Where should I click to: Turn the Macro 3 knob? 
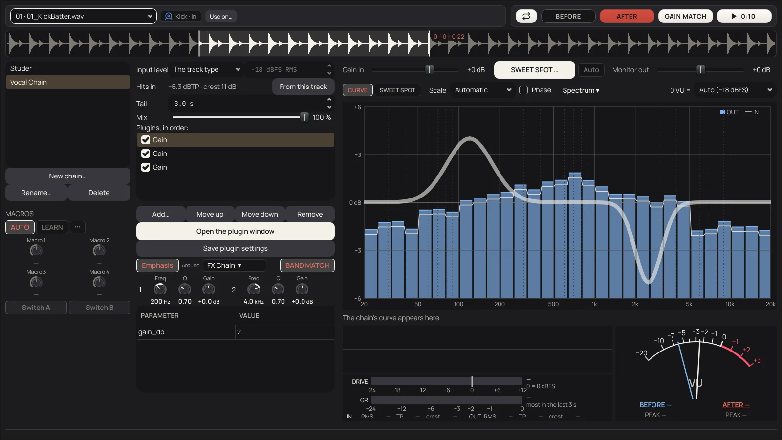pyautogui.click(x=36, y=283)
